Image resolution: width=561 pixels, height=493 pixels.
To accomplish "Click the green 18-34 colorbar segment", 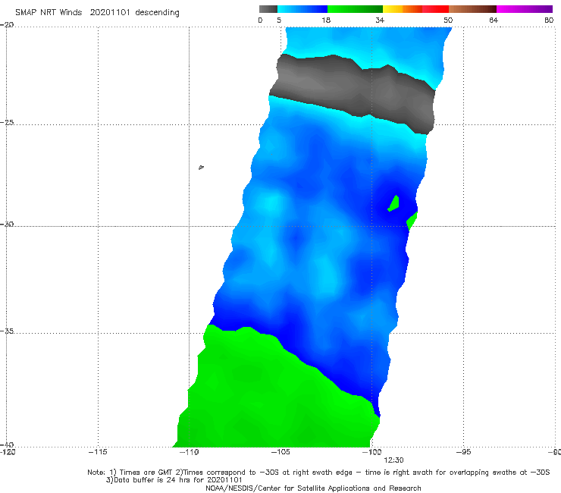I will 355,9.
